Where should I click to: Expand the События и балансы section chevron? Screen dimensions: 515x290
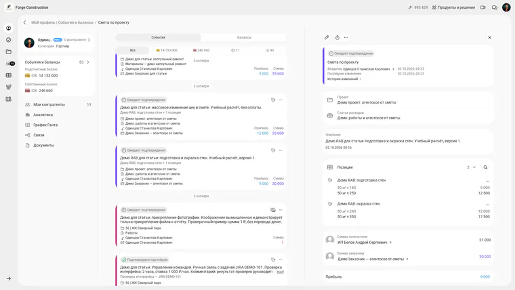(88, 62)
